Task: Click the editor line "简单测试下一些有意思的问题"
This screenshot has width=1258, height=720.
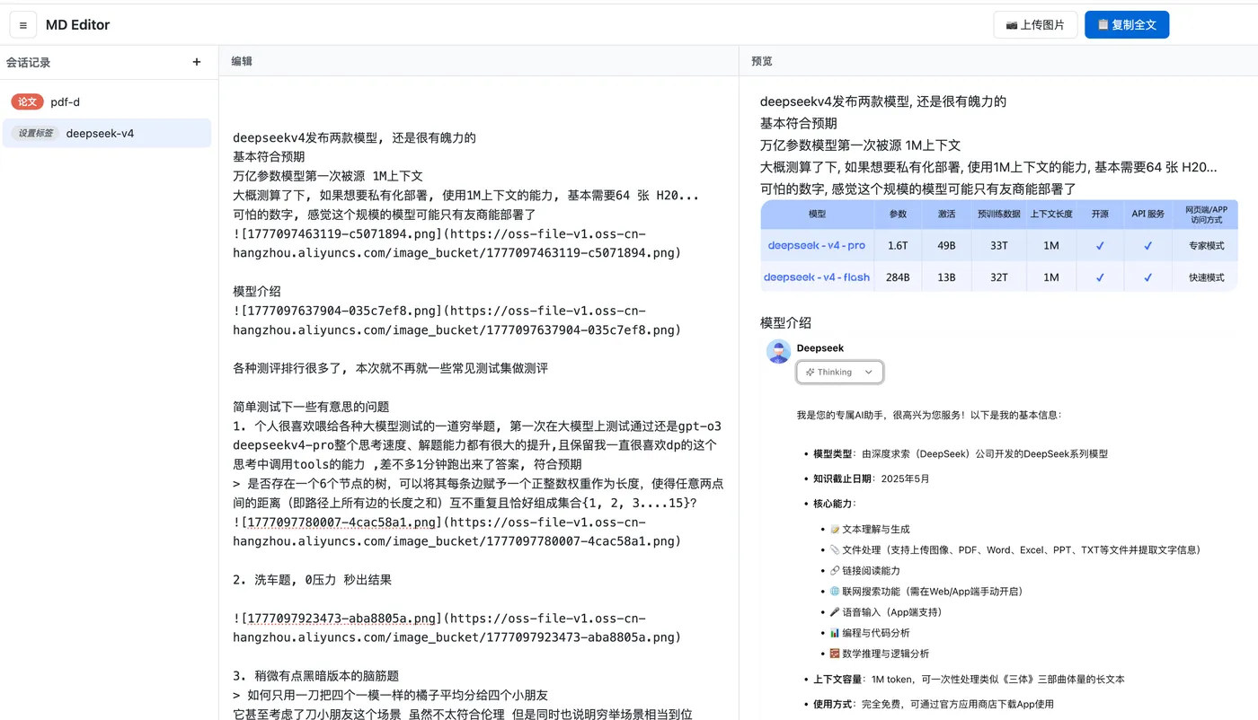Action: click(x=311, y=407)
